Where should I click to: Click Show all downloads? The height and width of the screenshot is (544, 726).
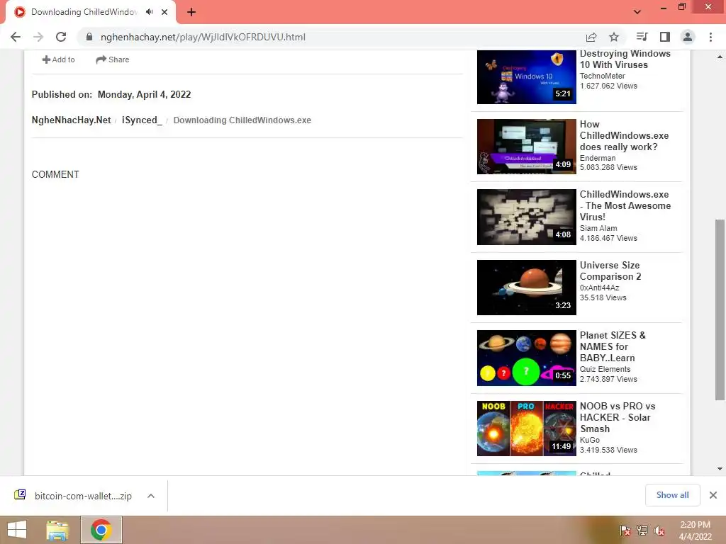tap(672, 495)
